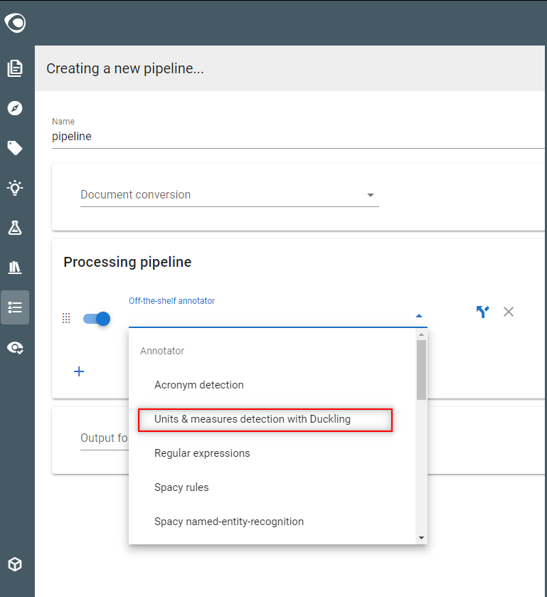Image resolution: width=547 pixels, height=597 pixels.
Task: Open the flask experiments icon
Action: (15, 228)
